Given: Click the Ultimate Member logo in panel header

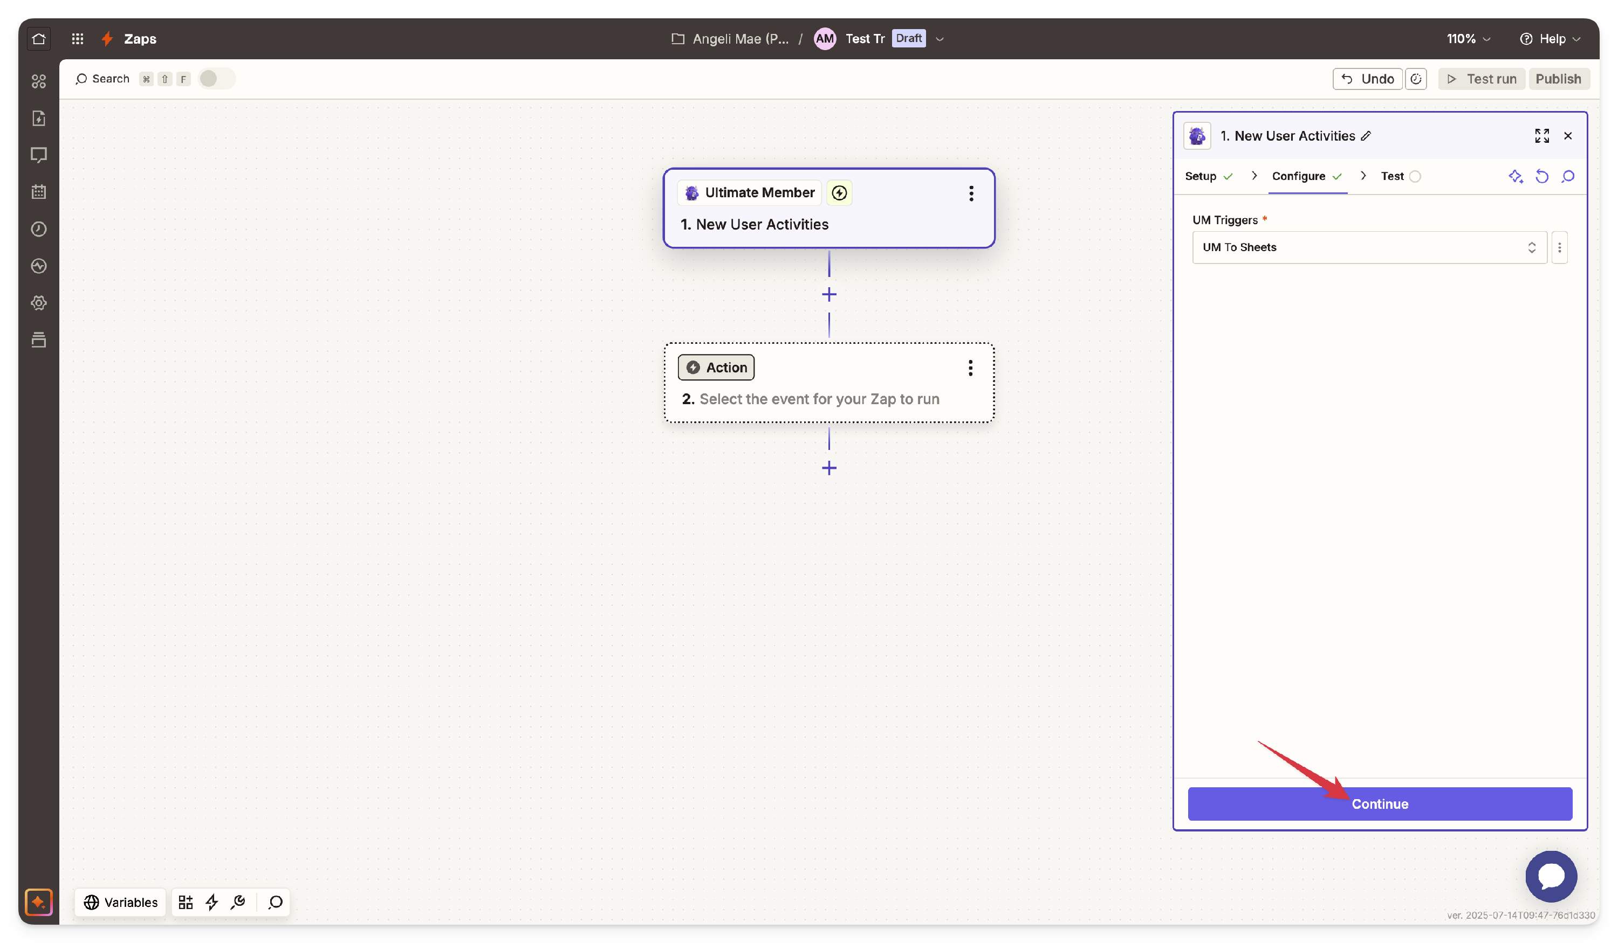Looking at the screenshot, I should tap(1197, 136).
